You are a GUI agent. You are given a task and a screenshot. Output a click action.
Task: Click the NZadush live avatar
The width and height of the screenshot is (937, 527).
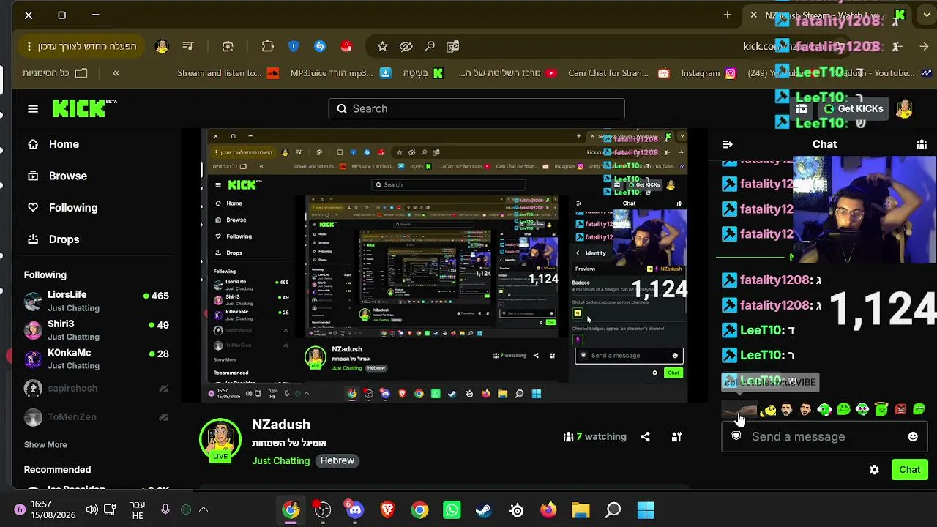220,440
